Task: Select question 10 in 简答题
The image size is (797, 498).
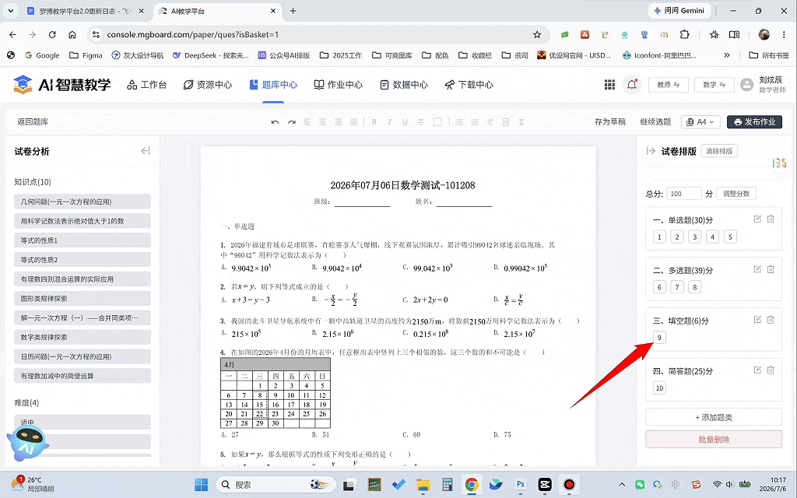Action: coord(659,388)
